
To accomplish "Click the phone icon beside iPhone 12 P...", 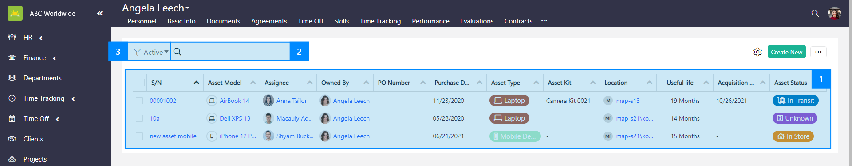I will (212, 136).
